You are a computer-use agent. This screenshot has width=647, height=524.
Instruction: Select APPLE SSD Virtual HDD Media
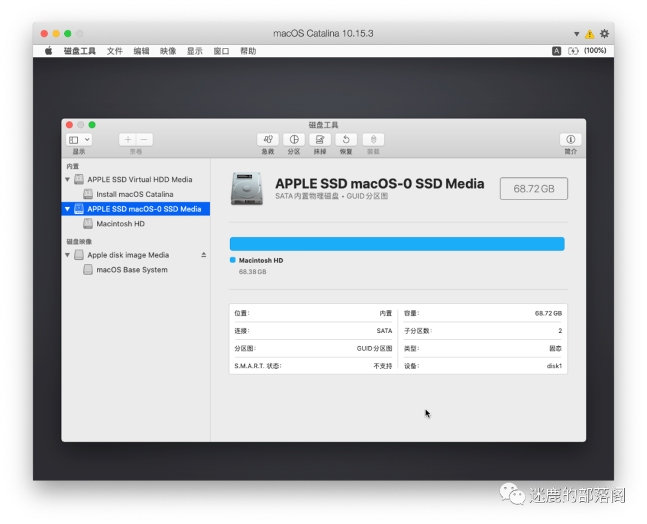[136, 180]
